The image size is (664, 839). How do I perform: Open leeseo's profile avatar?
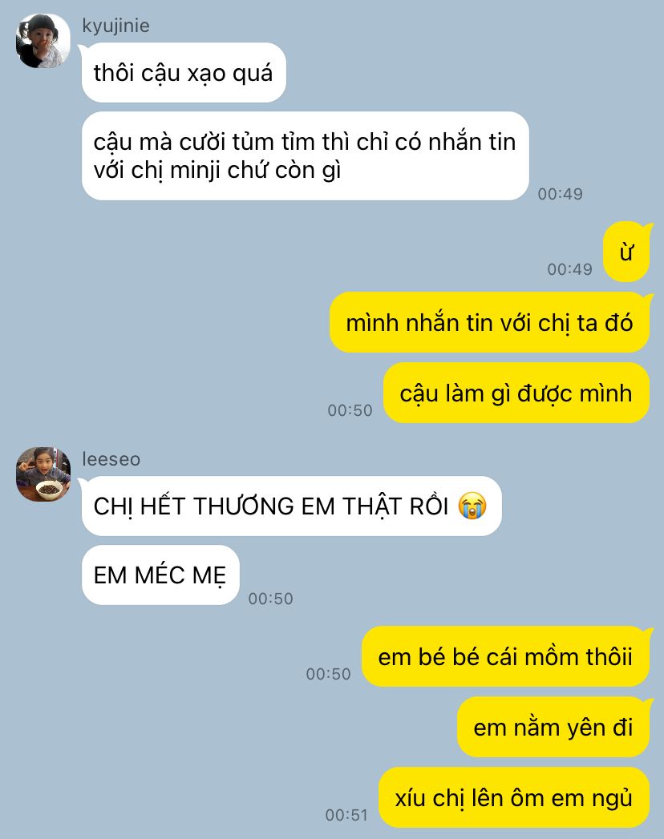[x=43, y=474]
